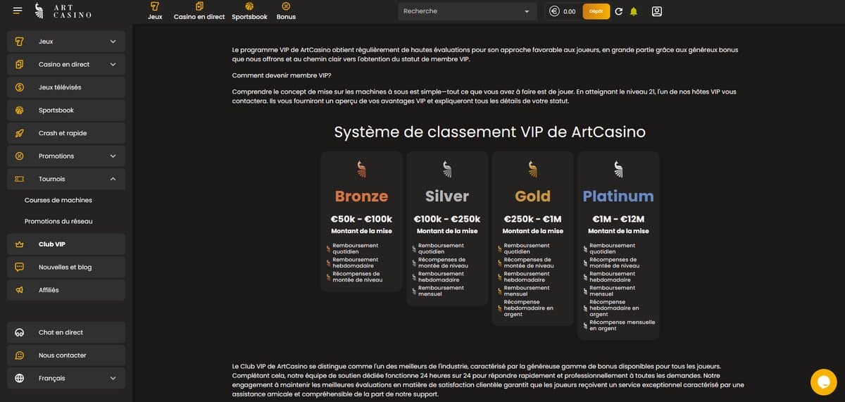Open Promotions du réseau link
845x402 pixels.
58,221
